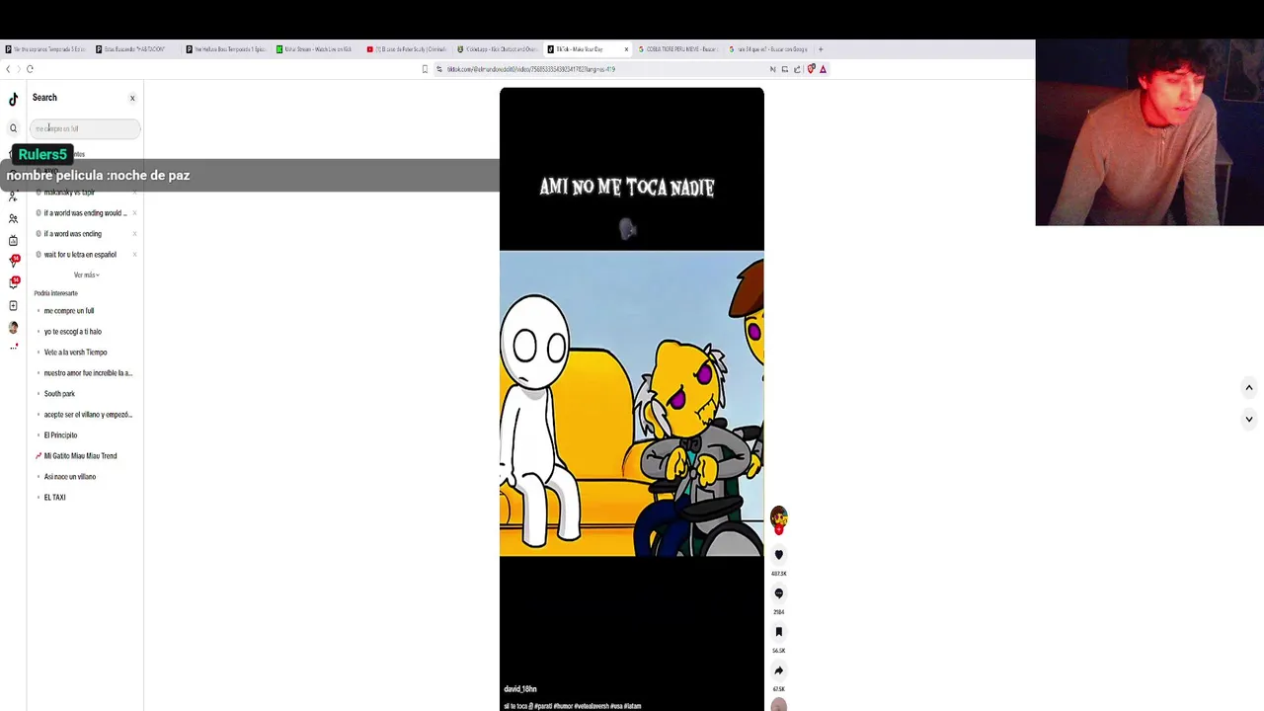Select suggestion 'El Principito'

pos(60,435)
